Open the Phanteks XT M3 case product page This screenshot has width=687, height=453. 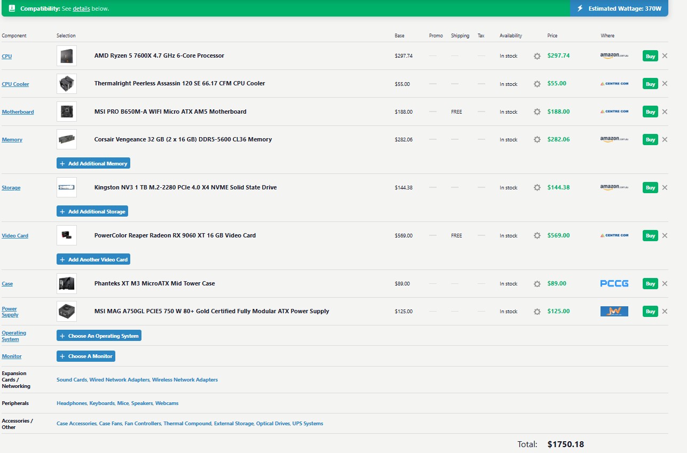tap(155, 283)
